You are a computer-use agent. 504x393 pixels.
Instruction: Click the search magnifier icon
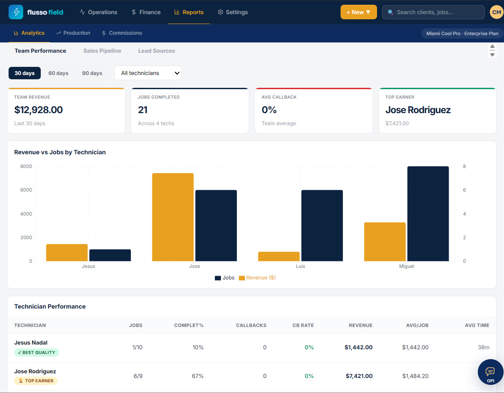coord(390,12)
